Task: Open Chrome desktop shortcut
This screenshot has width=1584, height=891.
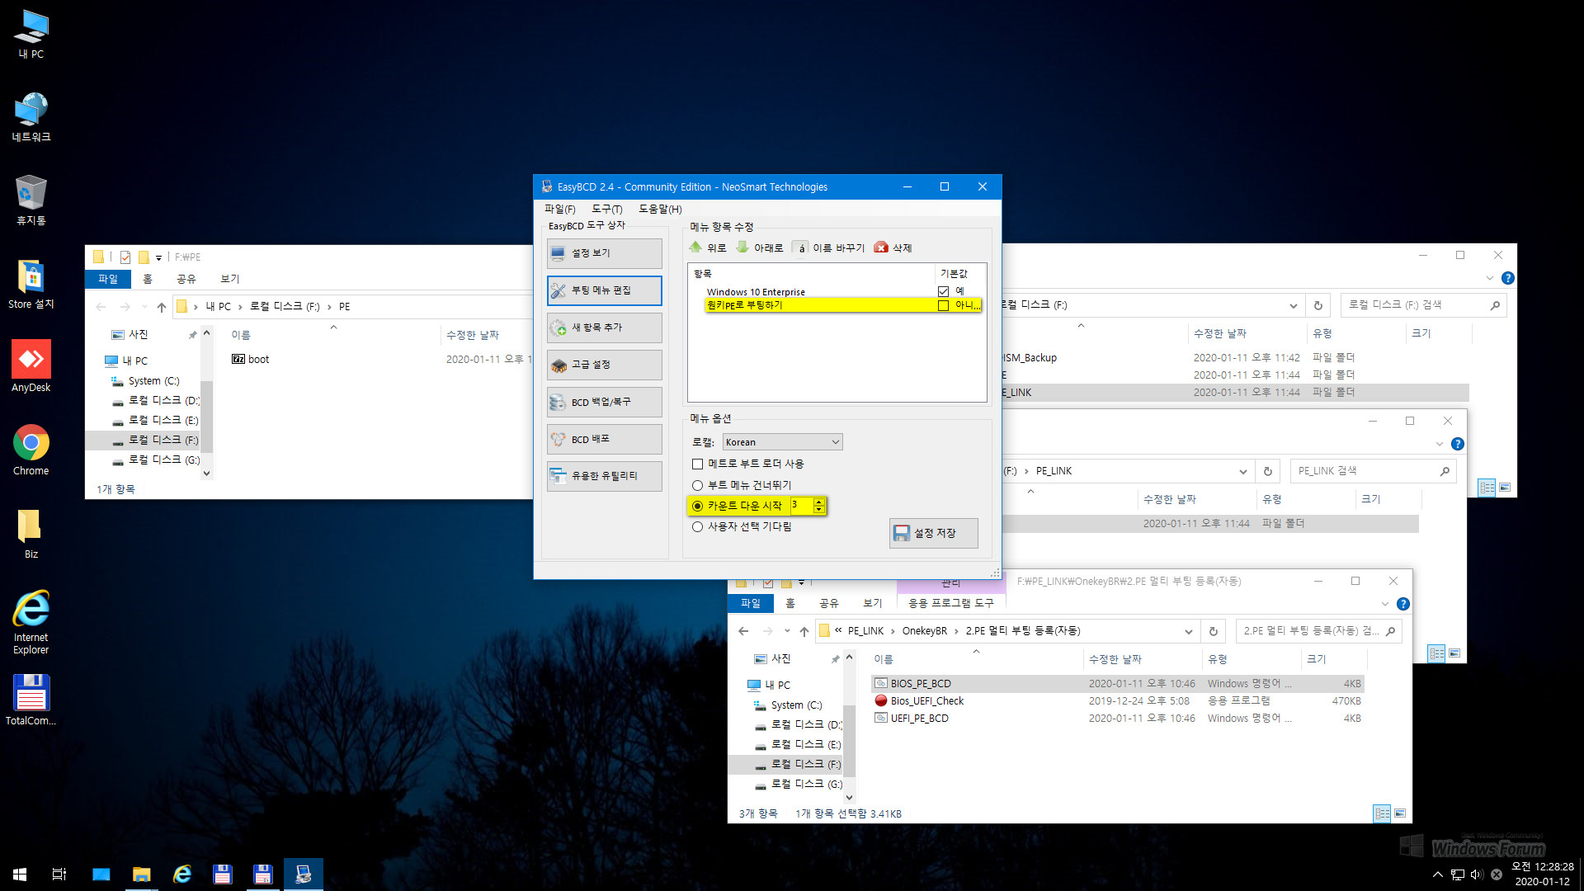Action: pyautogui.click(x=31, y=450)
